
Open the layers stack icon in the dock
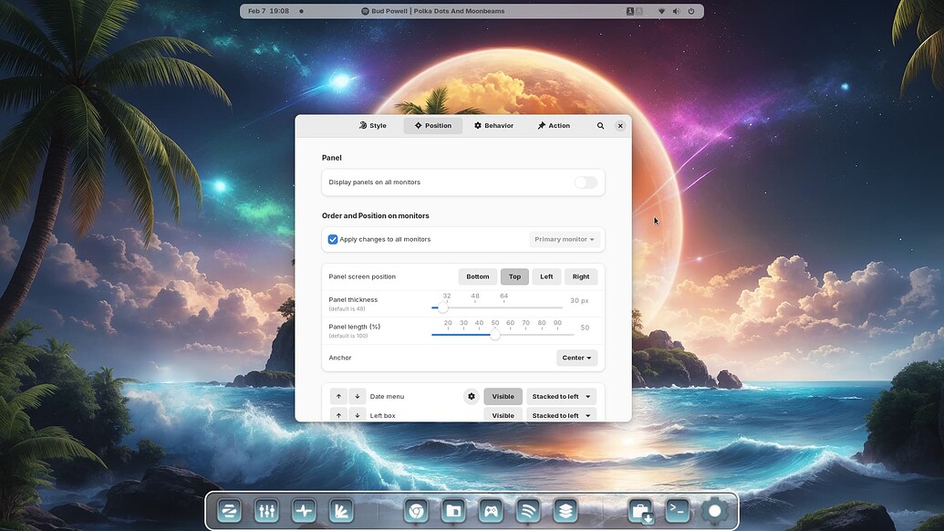(x=565, y=511)
